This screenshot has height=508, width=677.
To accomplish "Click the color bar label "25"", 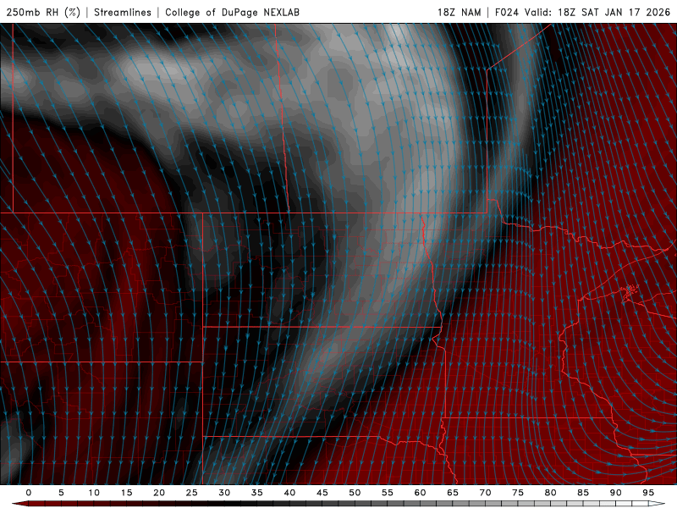I will tap(192, 493).
